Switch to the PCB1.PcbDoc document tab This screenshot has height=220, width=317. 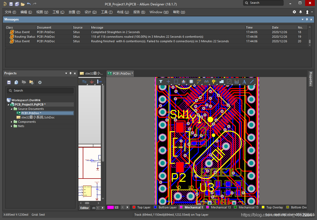[120, 74]
